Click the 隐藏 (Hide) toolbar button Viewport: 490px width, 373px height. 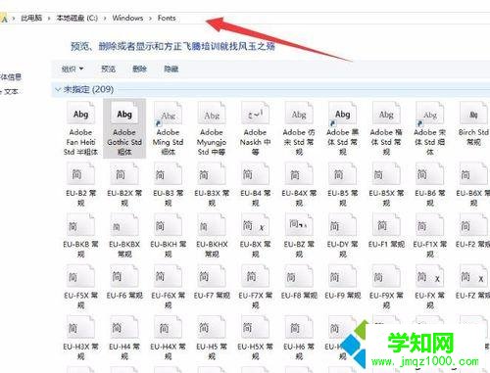(x=171, y=69)
